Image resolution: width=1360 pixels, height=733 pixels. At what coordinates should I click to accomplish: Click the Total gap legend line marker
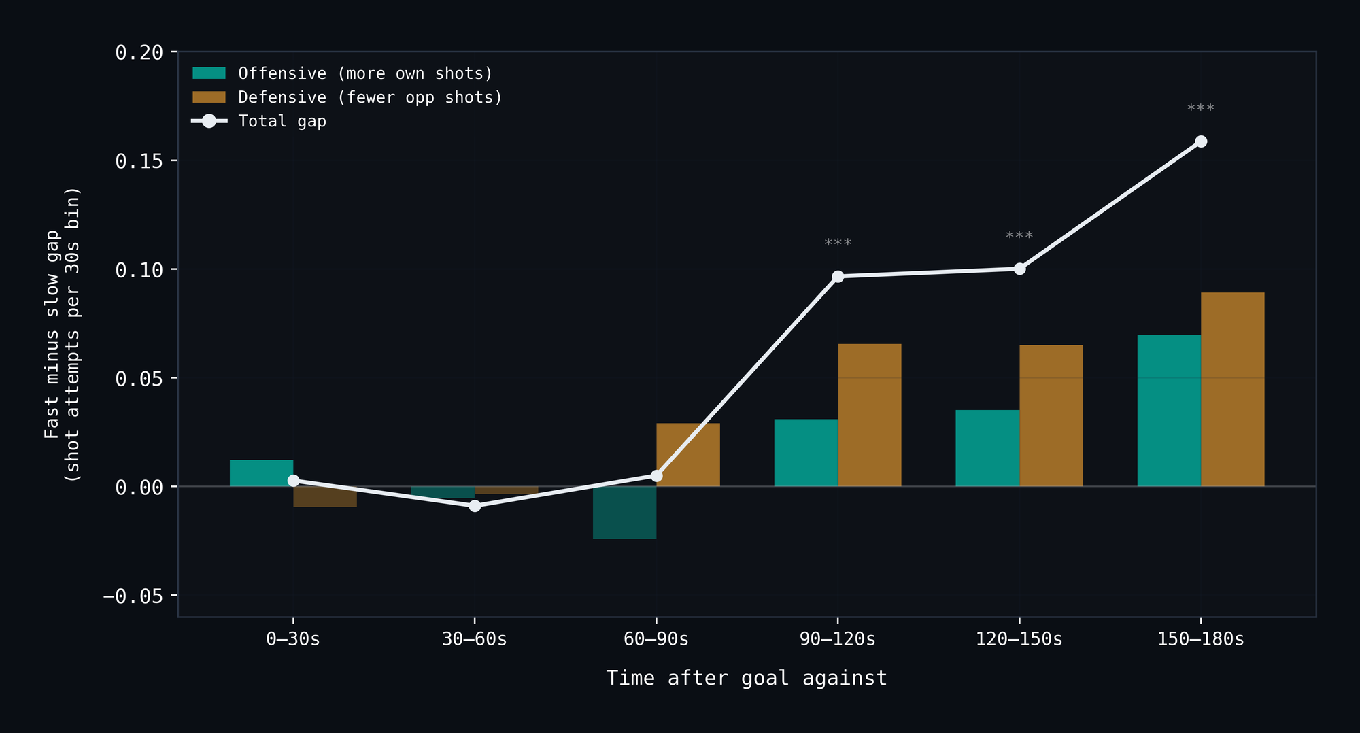tap(209, 121)
